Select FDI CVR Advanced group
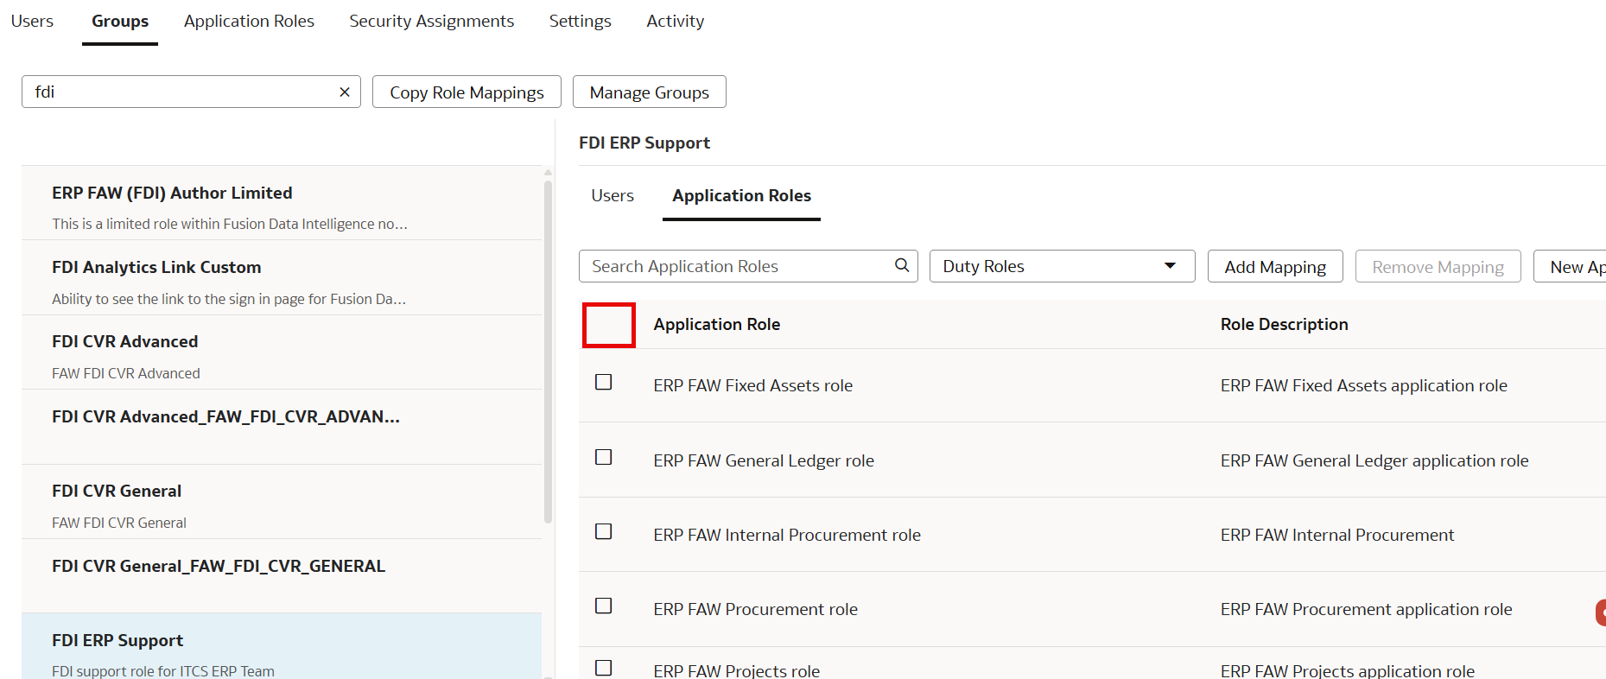 (x=282, y=352)
